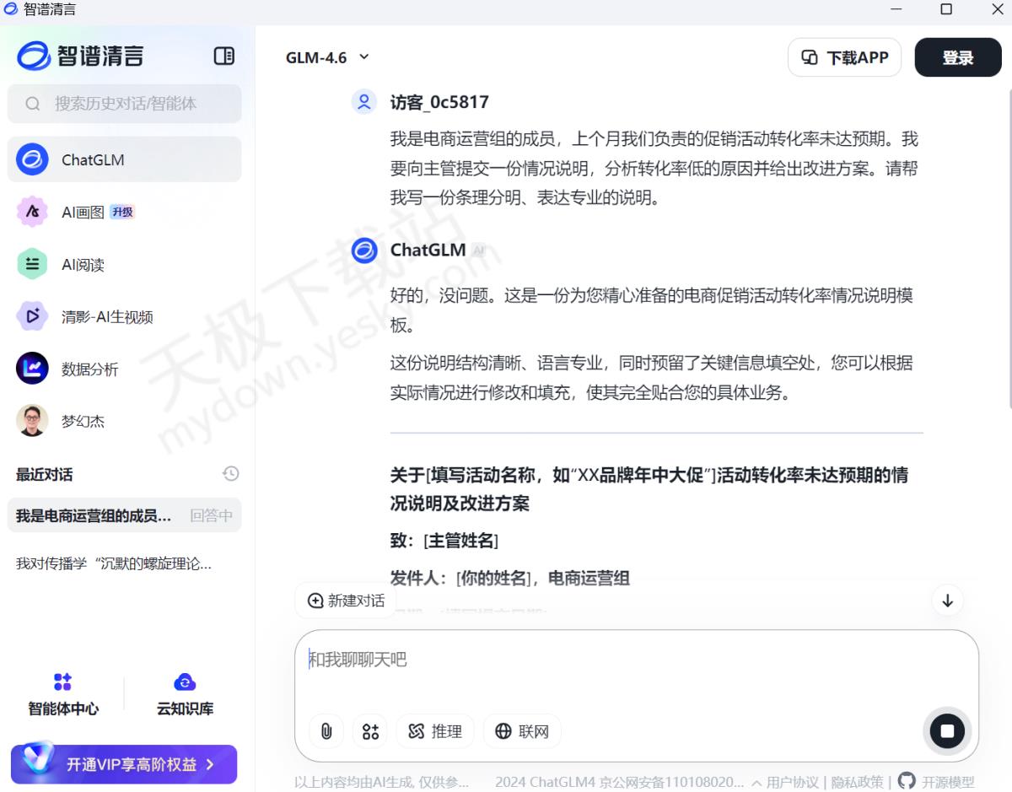The width and height of the screenshot is (1012, 792).
Task: Open the AI画图 drawing tool
Action: pyautogui.click(x=83, y=212)
